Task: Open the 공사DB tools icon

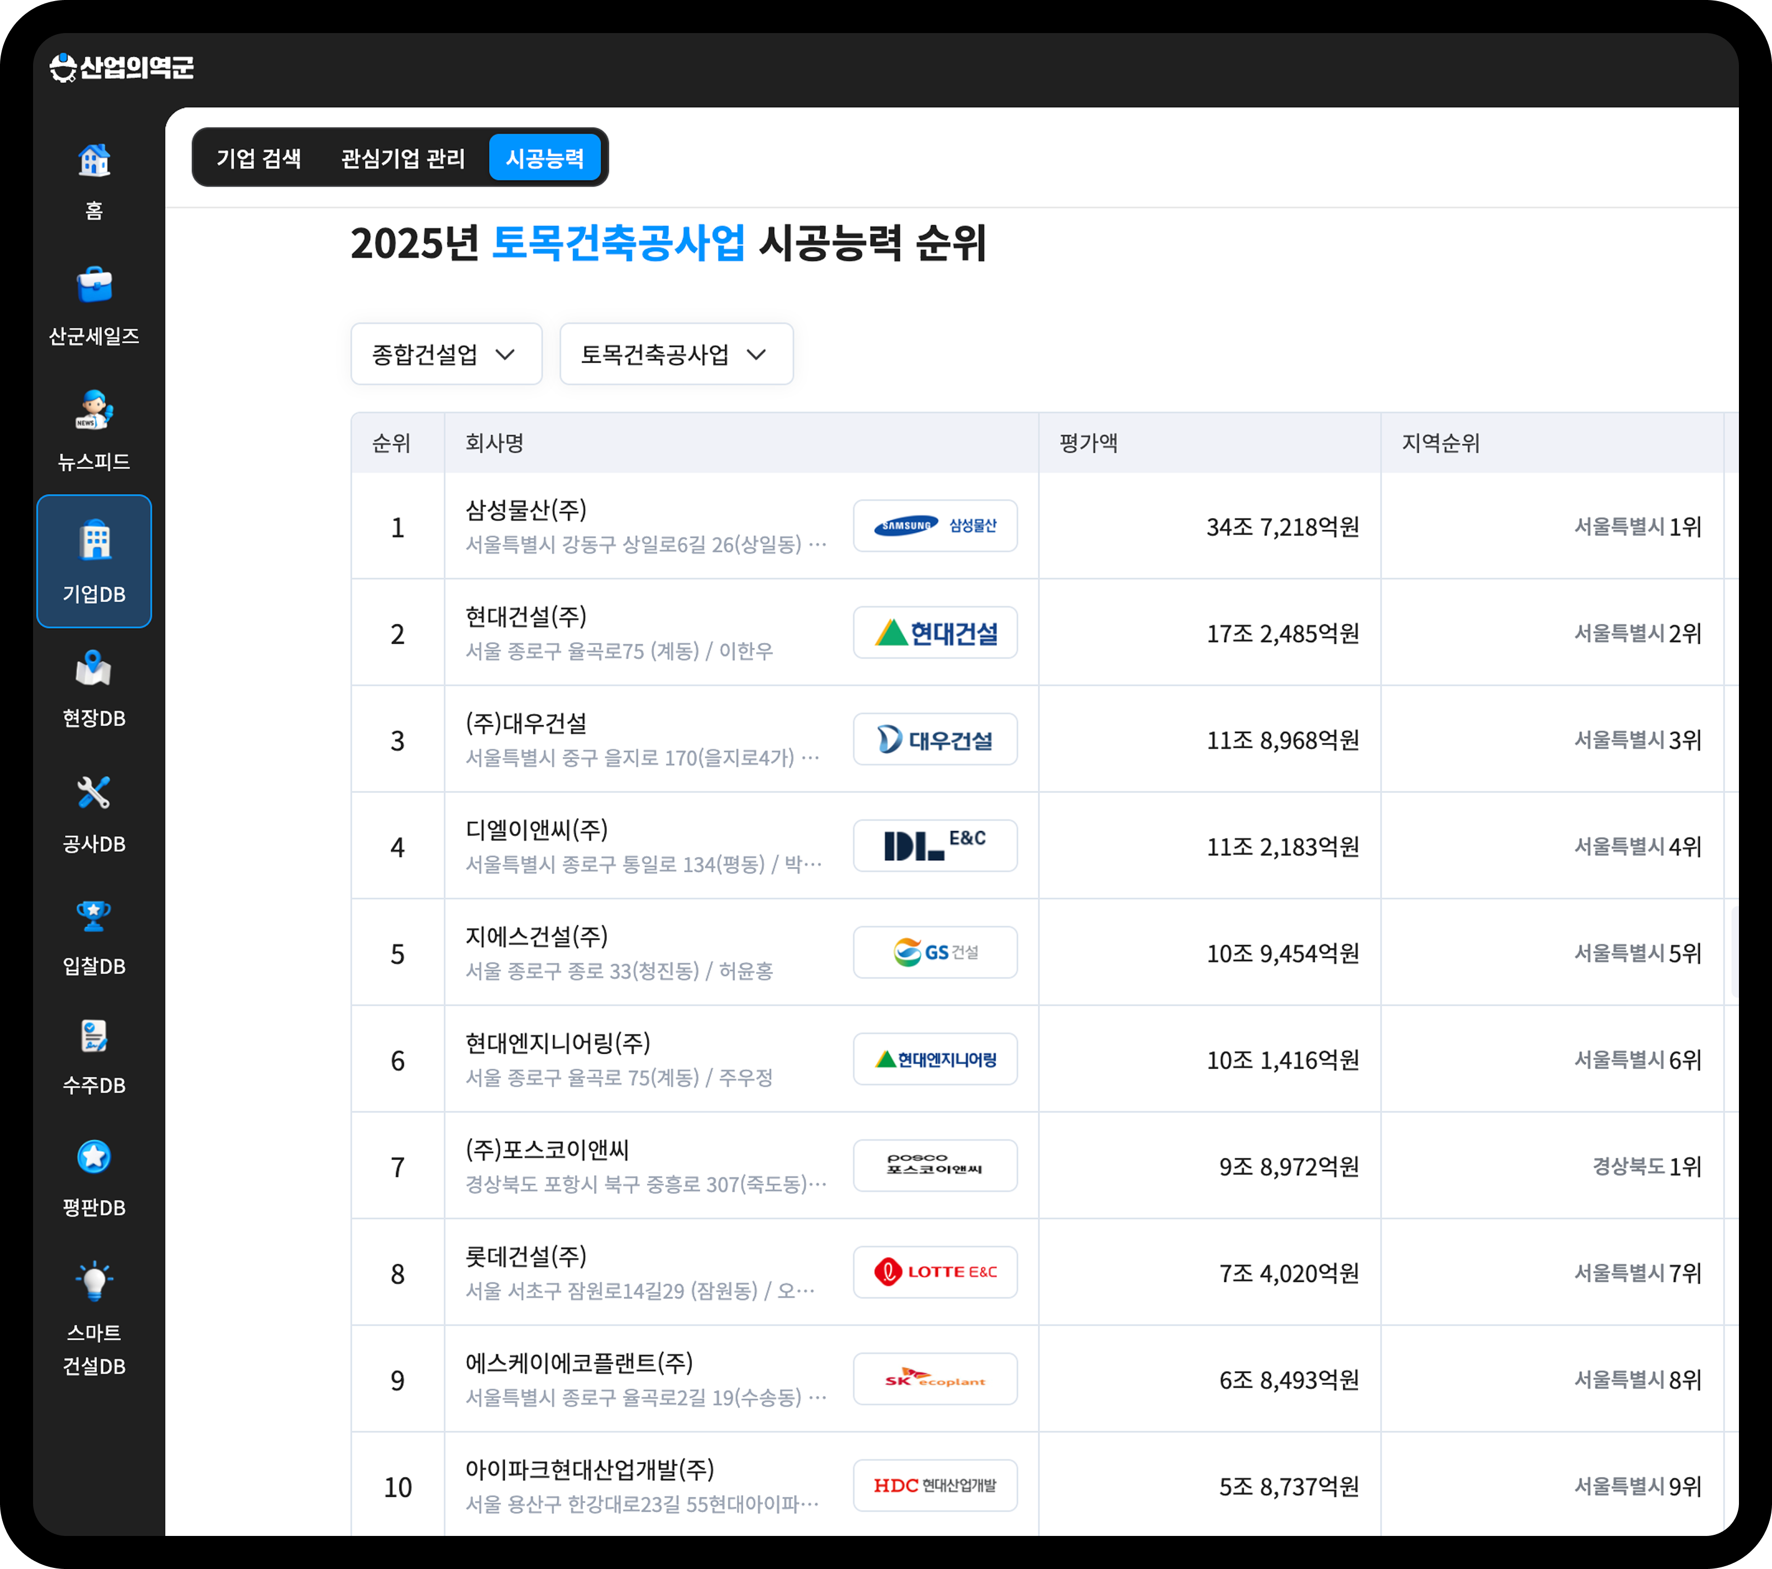Action: click(94, 792)
